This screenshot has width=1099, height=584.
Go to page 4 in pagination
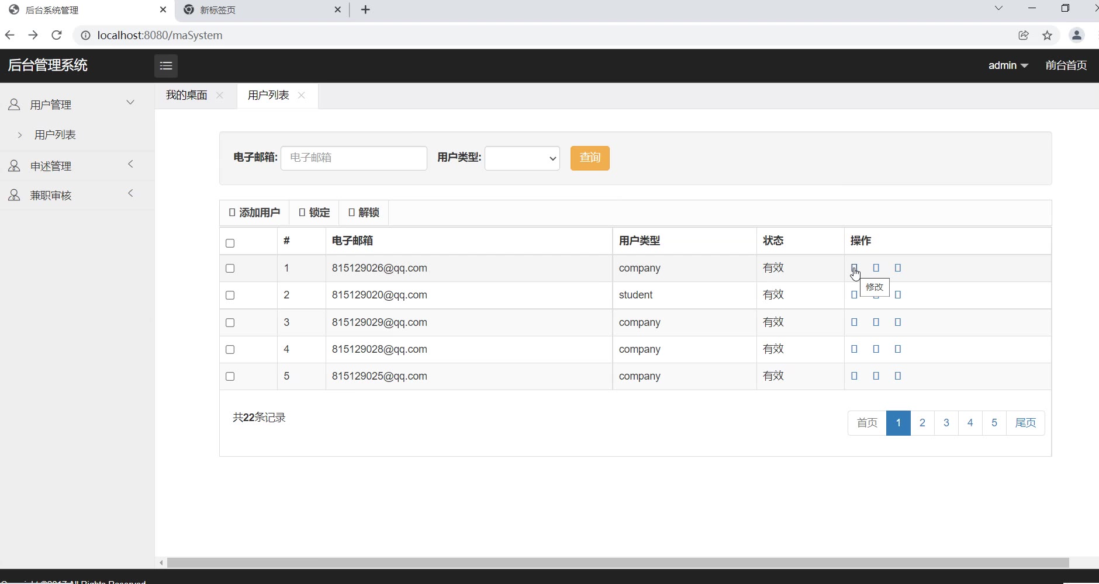(x=970, y=423)
